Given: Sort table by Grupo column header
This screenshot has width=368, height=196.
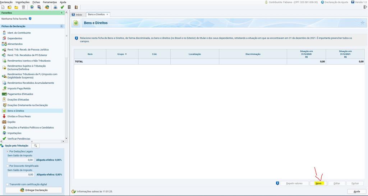Looking at the screenshot, I should 122,54.
